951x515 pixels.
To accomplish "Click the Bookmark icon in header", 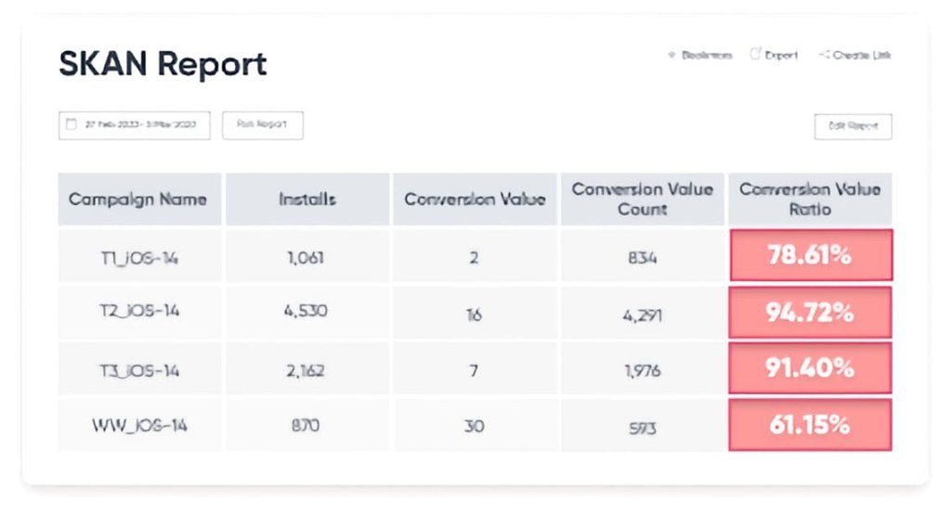I will pyautogui.click(x=671, y=55).
